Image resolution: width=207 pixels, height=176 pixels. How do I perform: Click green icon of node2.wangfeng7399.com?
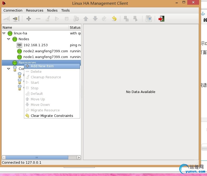[x=19, y=51]
